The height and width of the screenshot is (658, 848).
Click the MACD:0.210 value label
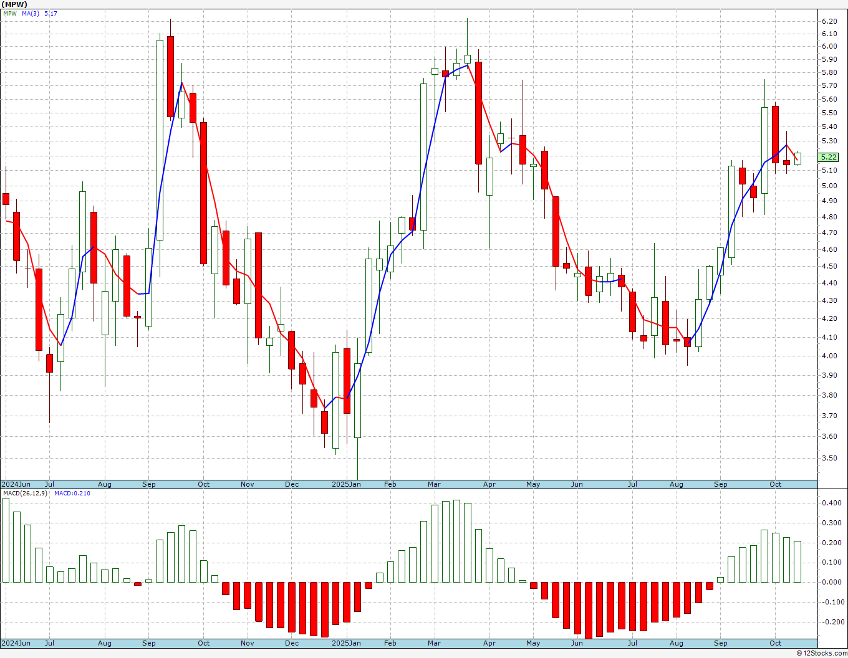(72, 493)
